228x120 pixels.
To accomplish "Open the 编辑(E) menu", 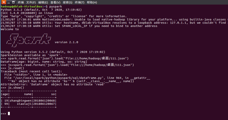I will 43,2.
